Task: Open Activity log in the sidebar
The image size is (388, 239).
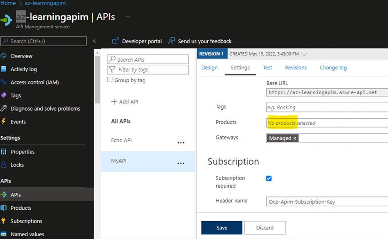Action: click(x=24, y=69)
